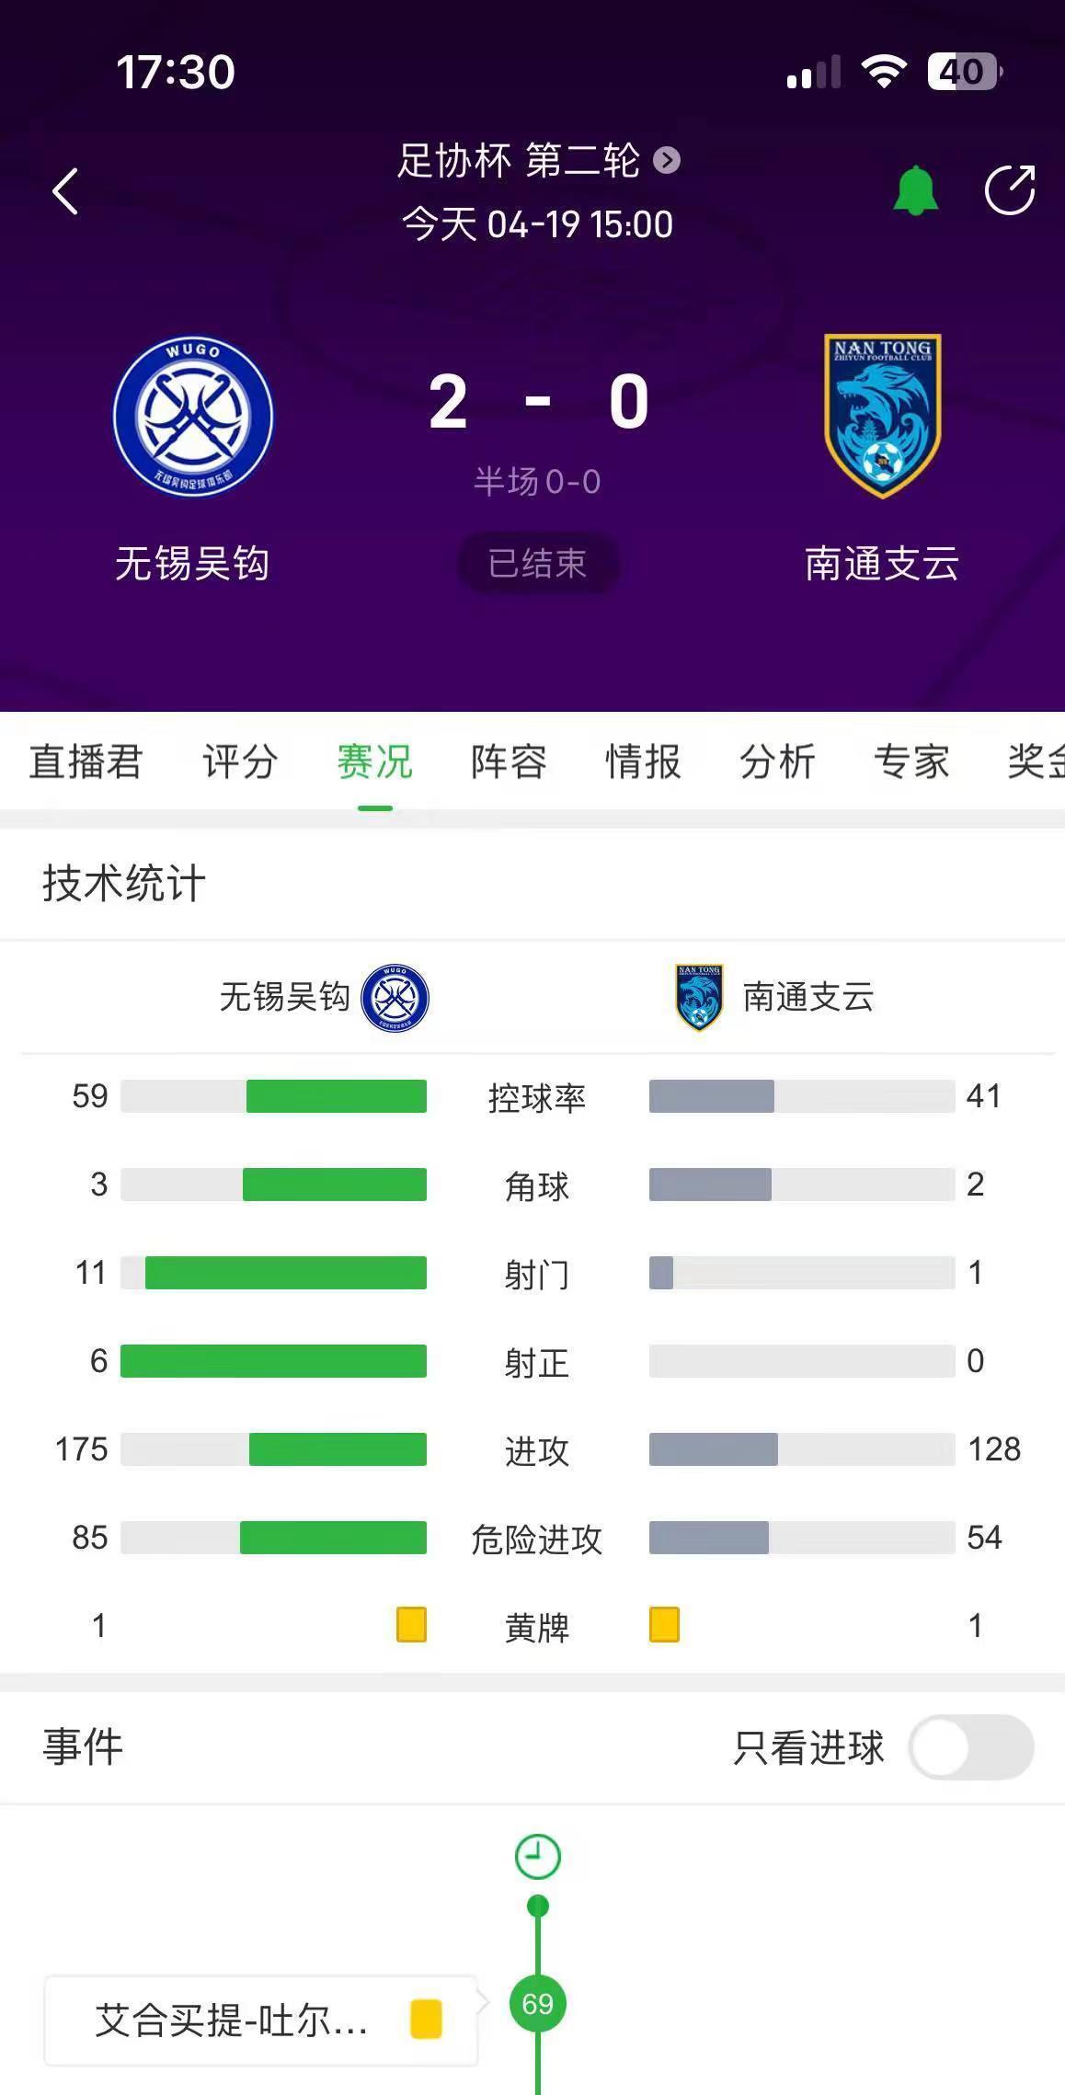Switch to the 情报 tab
1065x2095 pixels.
[x=643, y=762]
